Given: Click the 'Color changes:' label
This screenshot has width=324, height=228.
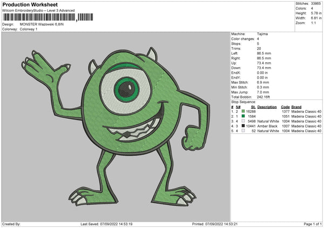Looking at the screenshot, I should [243, 39].
